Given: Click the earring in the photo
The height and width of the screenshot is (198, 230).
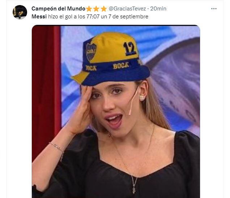Looking at the screenshot, I should (142, 98).
